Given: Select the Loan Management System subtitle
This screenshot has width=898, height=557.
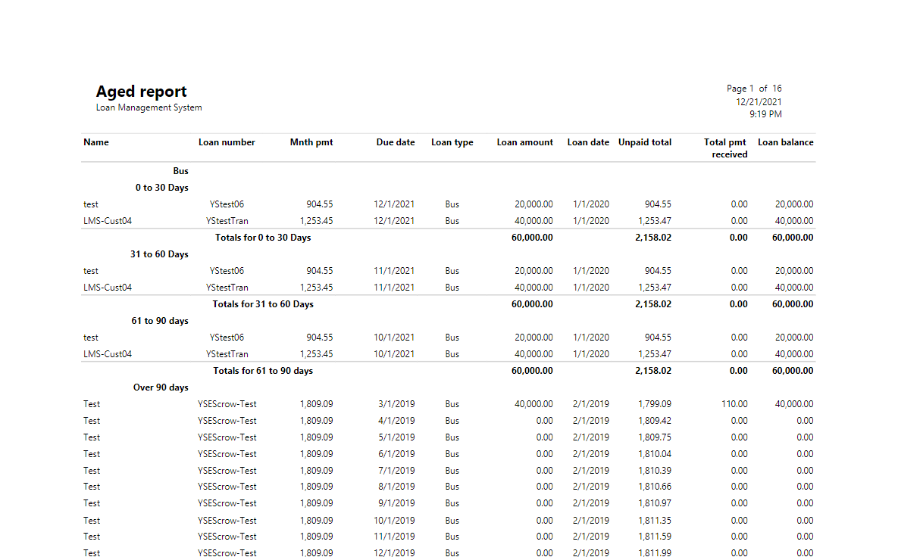Looking at the screenshot, I should (149, 107).
